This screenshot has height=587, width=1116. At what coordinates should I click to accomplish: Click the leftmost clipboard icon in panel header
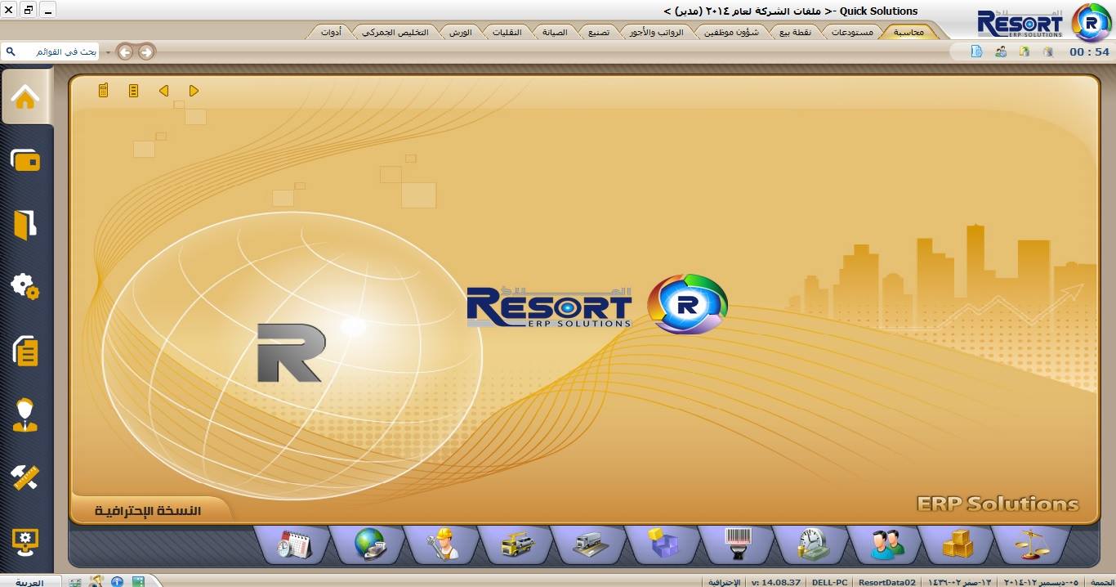click(x=103, y=90)
